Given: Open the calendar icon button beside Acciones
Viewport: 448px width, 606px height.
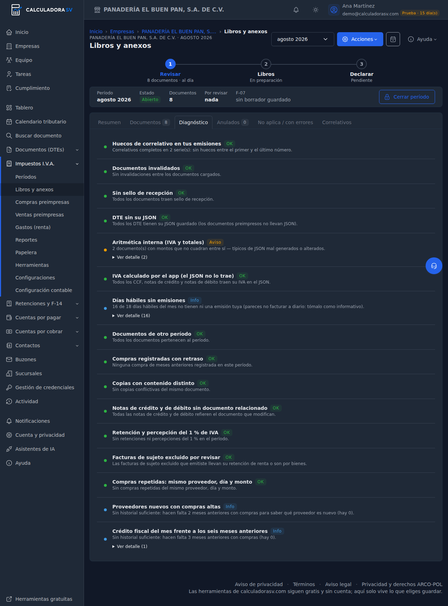Looking at the screenshot, I should 393,39.
